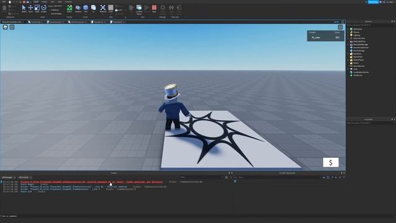Viewport: 396px width, 223px height.
Task: Open the All Contexts dropdown in Output
Action: point(25,178)
